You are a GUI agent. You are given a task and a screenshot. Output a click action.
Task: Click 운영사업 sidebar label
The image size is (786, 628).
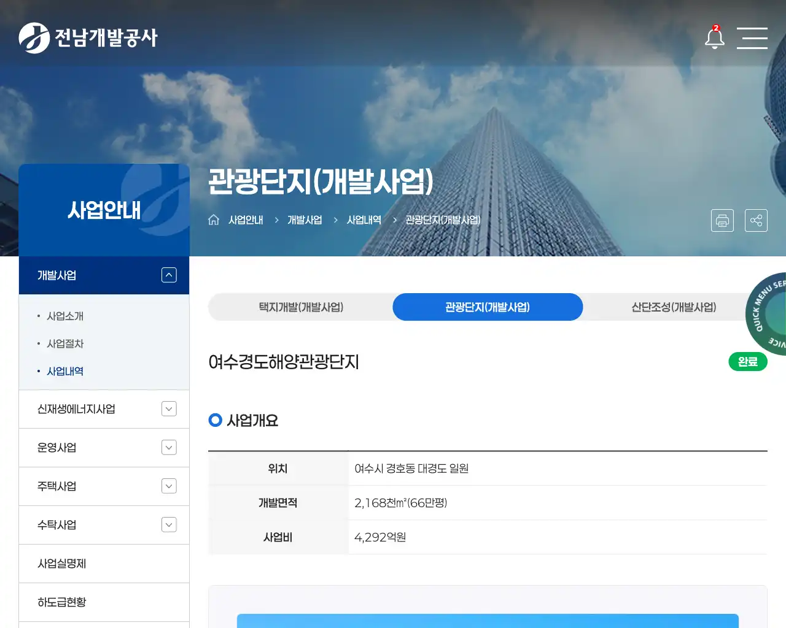click(x=56, y=448)
